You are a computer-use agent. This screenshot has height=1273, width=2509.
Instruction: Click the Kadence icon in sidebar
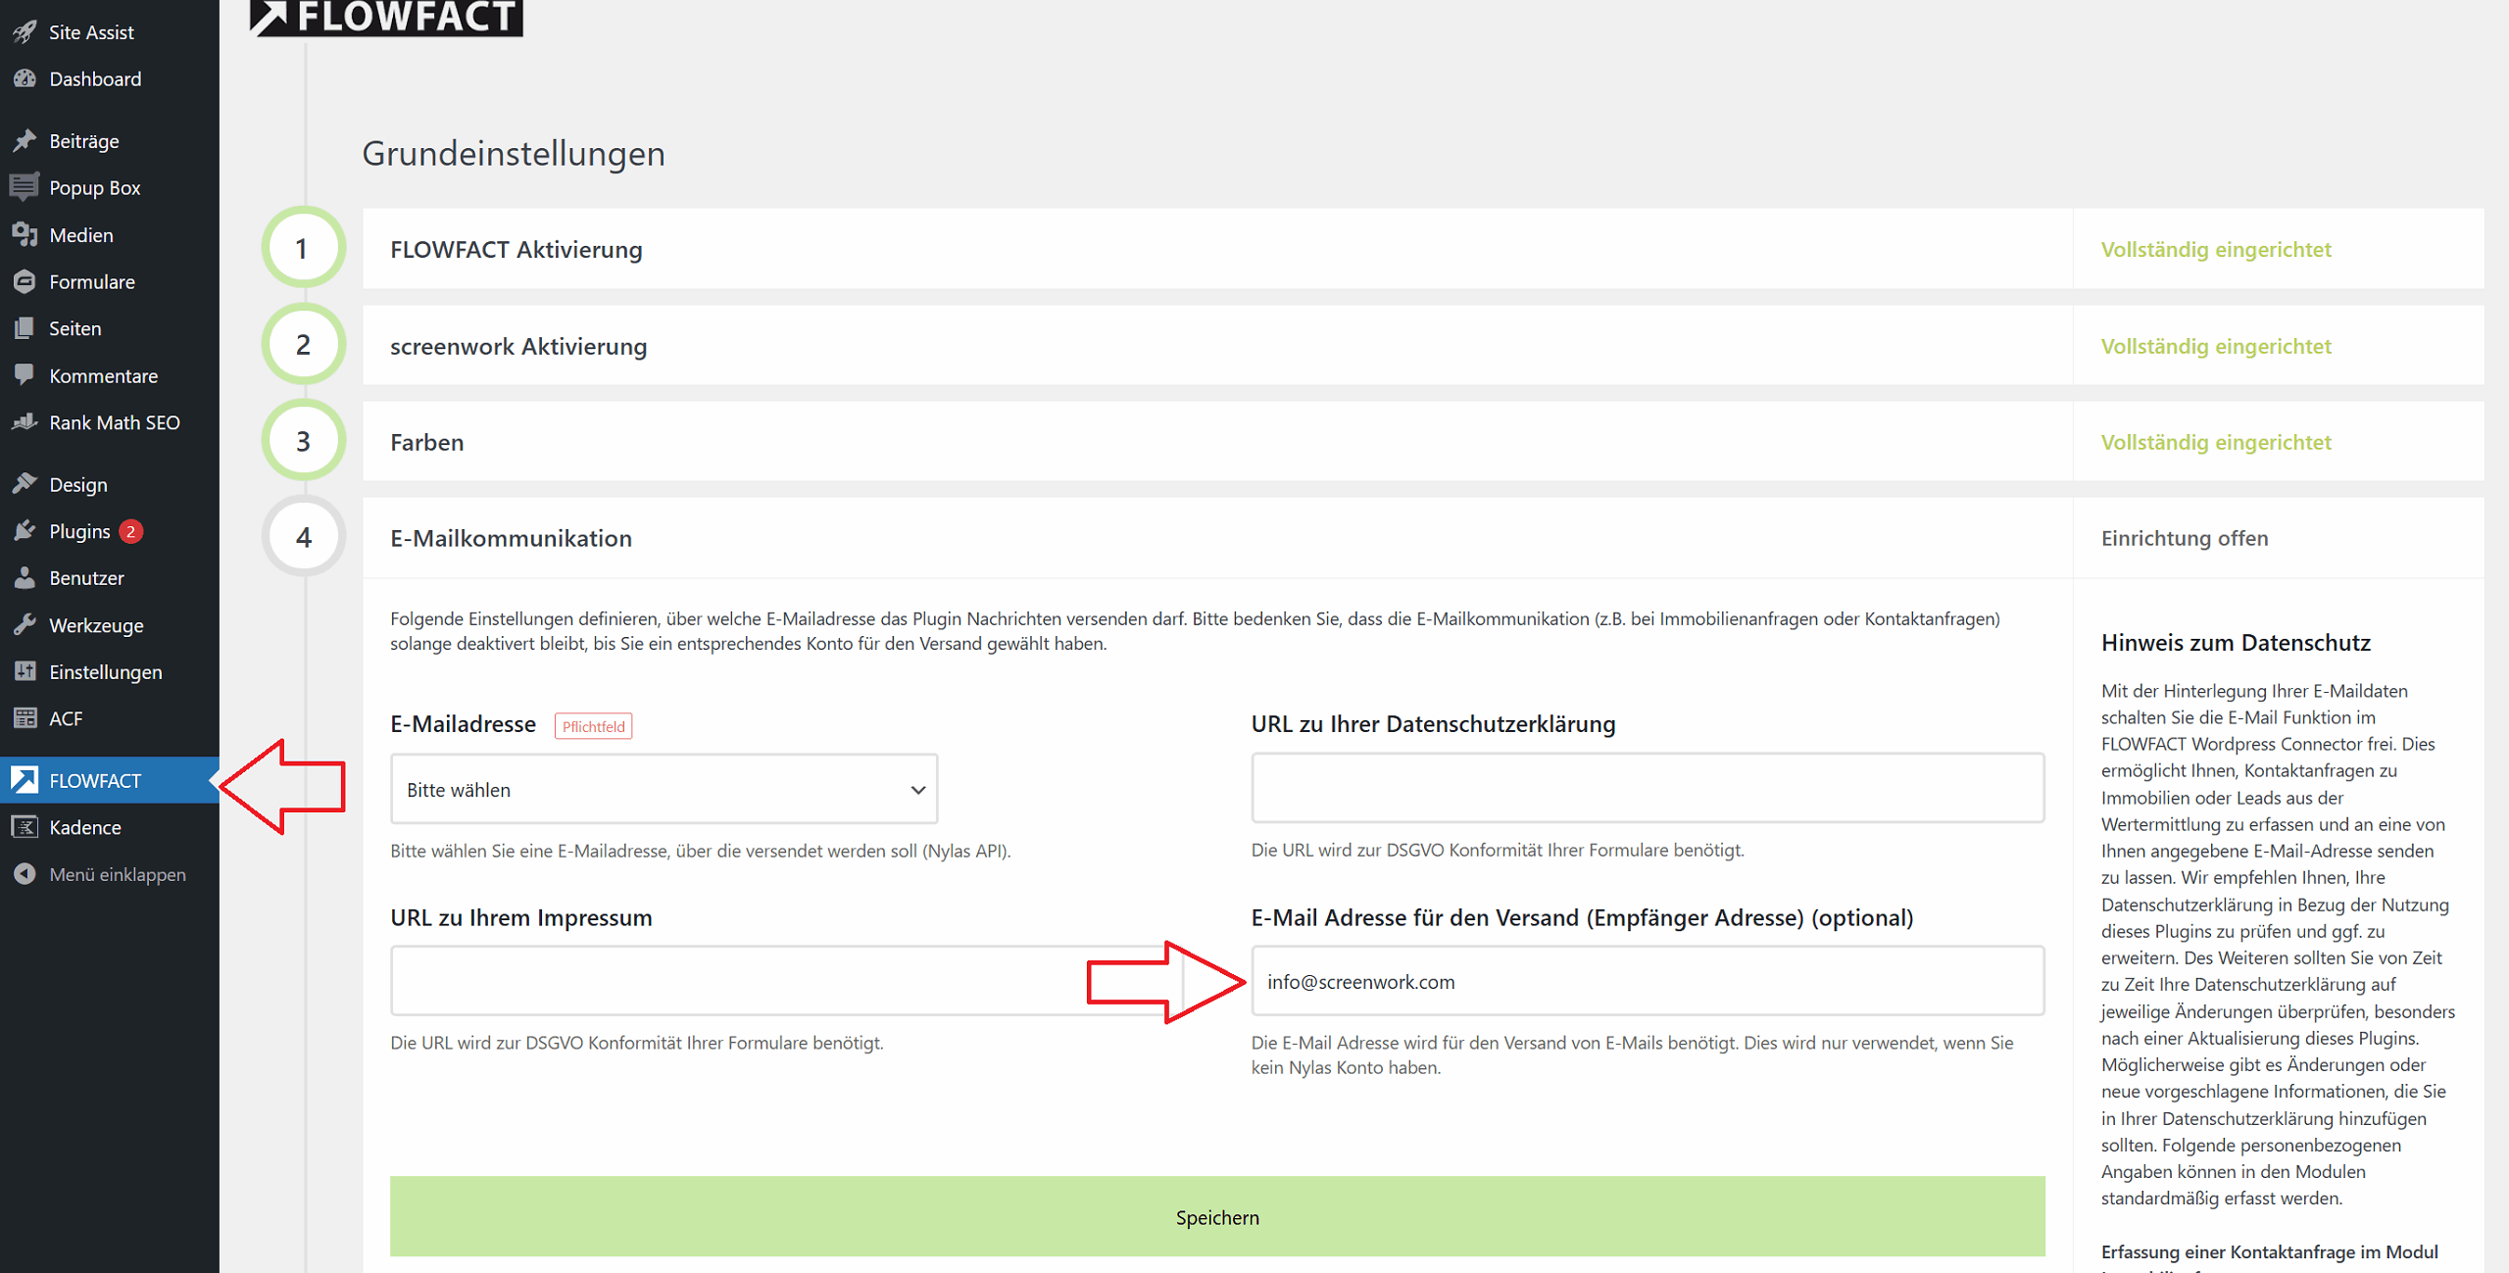(25, 827)
